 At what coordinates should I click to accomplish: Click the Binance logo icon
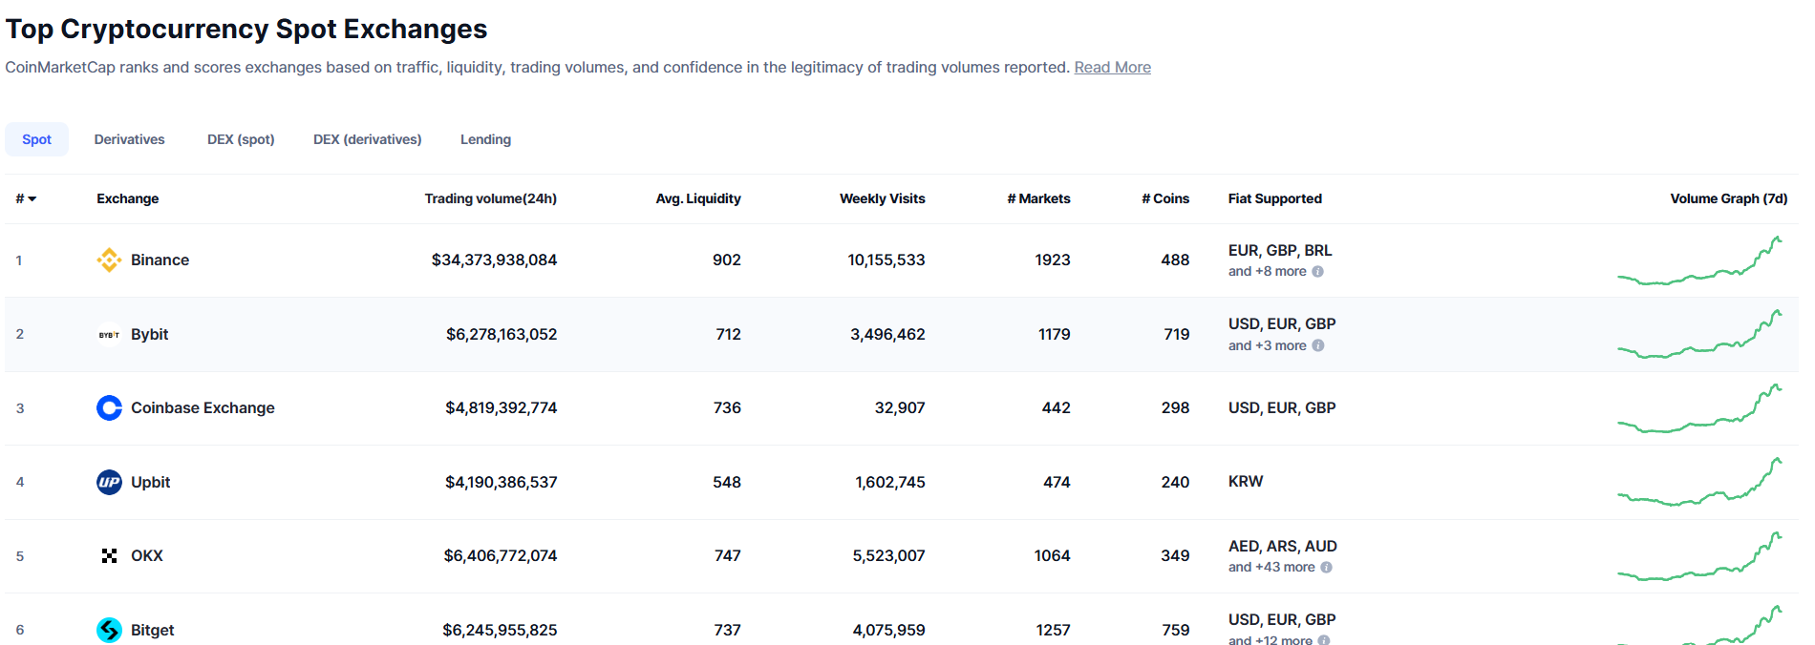pos(109,260)
